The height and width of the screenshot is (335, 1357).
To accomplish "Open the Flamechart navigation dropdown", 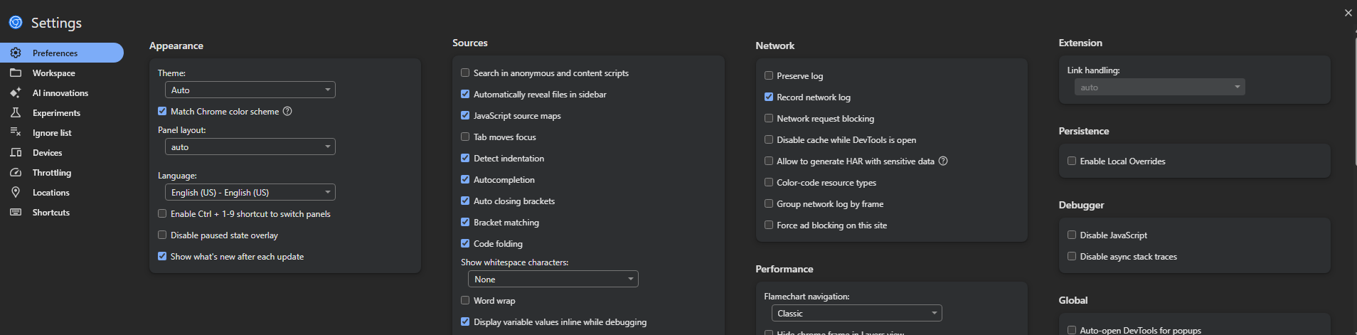I will click(x=856, y=313).
